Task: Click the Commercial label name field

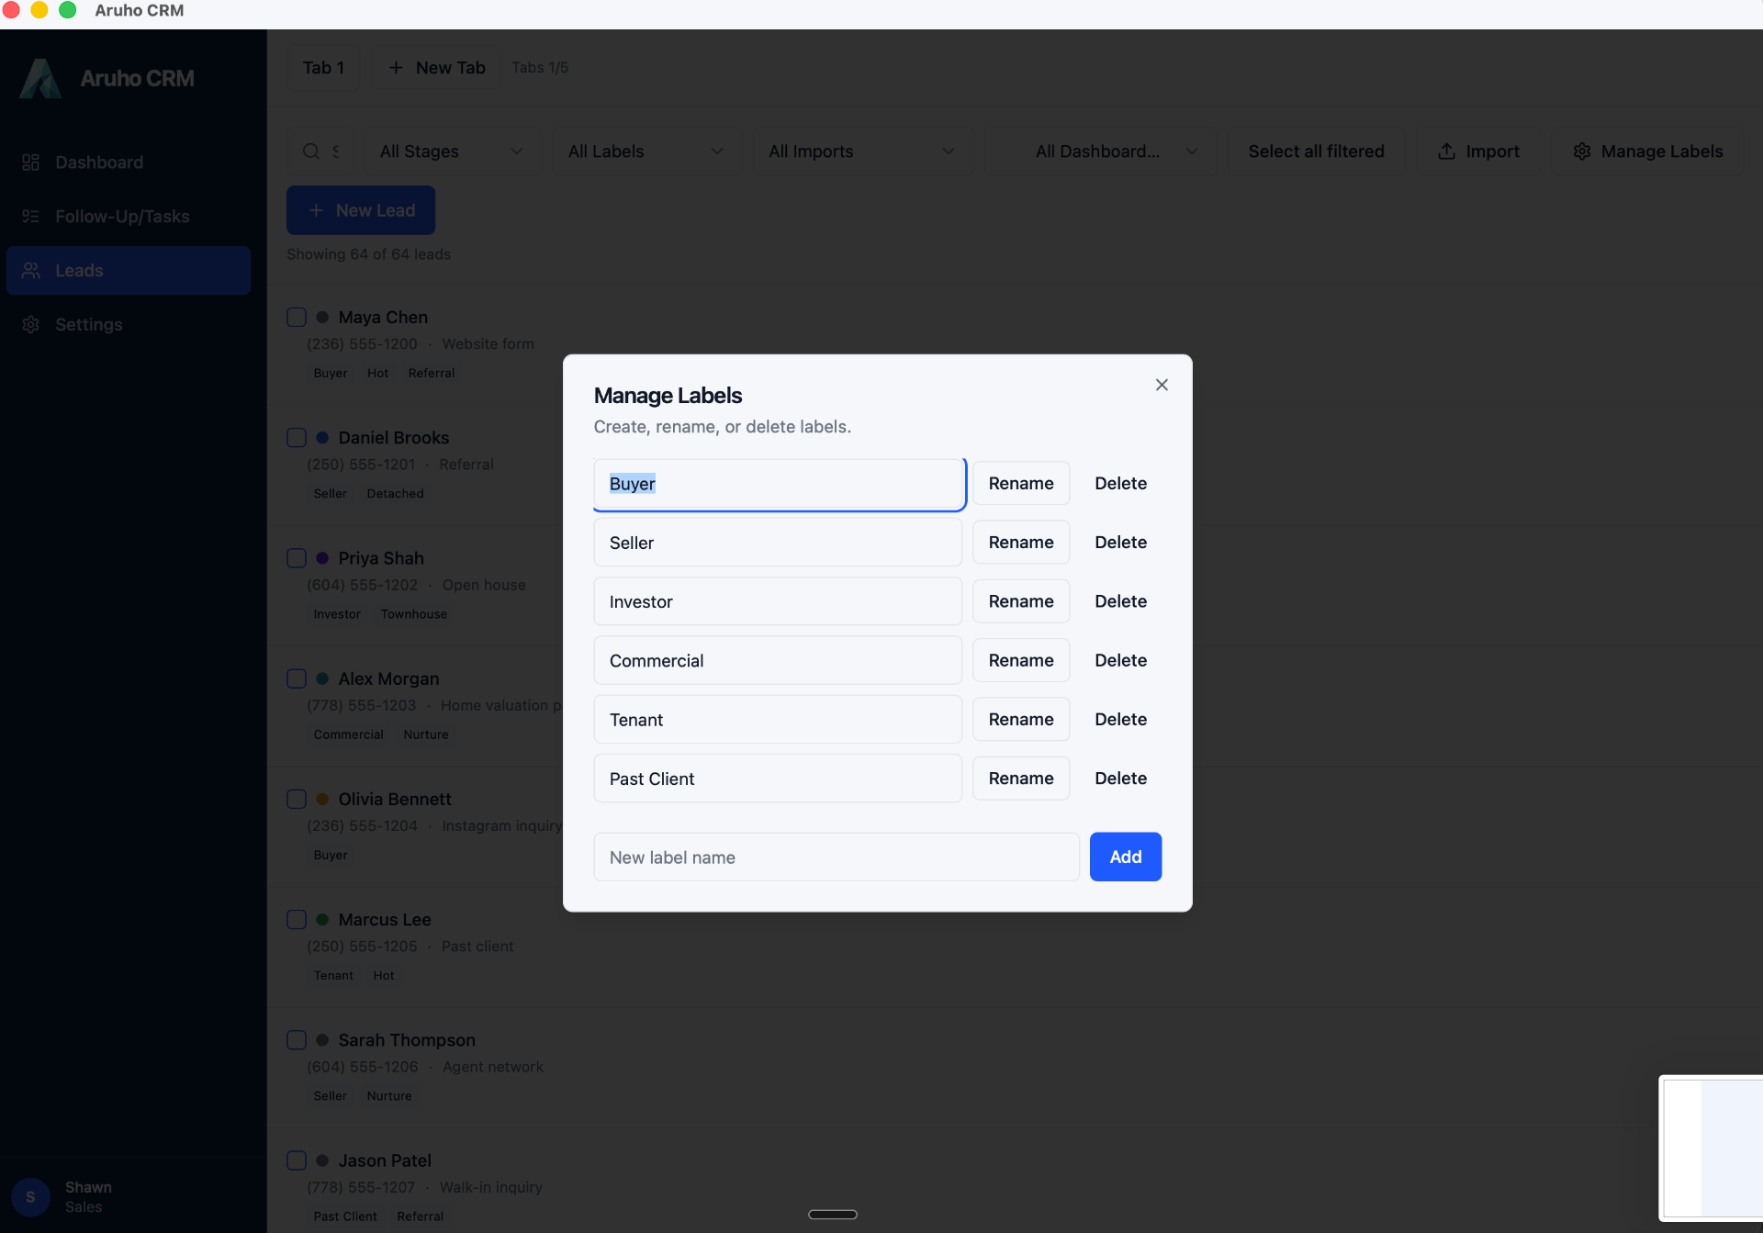Action: click(779, 660)
